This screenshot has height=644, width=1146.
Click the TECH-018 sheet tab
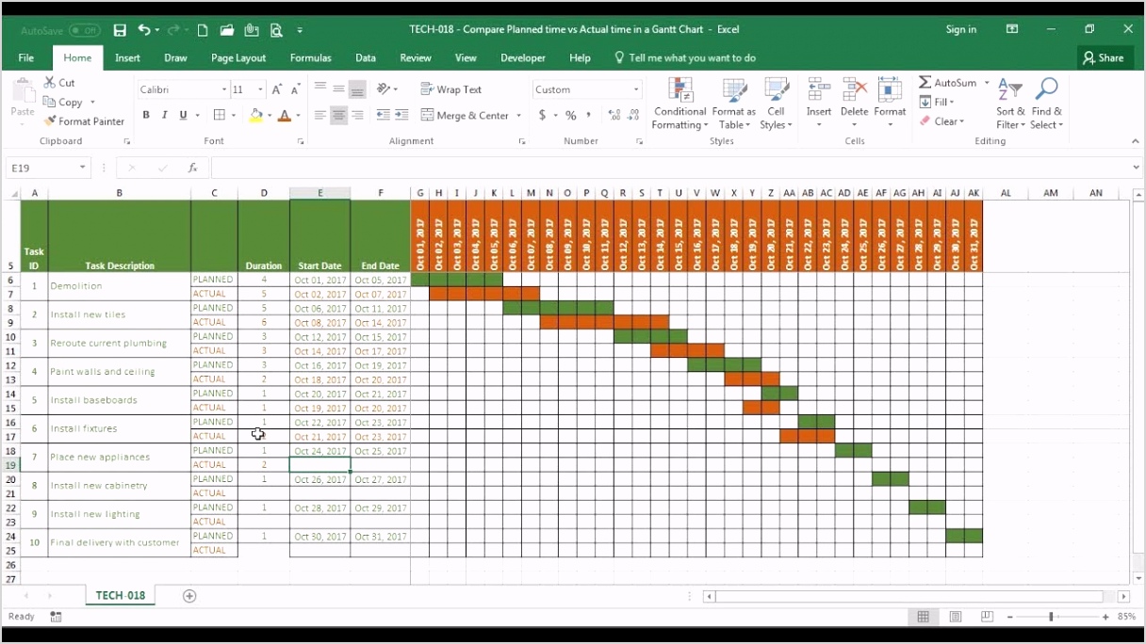(121, 596)
